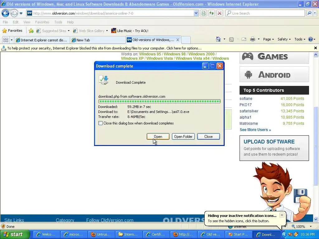Open Suggested Sites link
The width and height of the screenshot is (319, 239).
(x=53, y=31)
